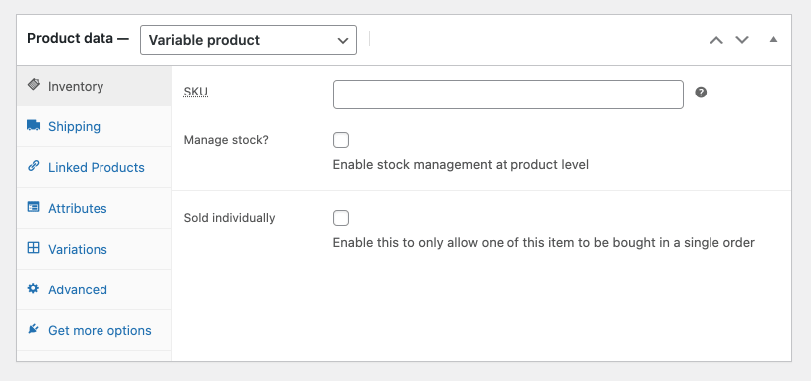Image resolution: width=811 pixels, height=381 pixels.
Task: Move the Product data panel down
Action: pyautogui.click(x=742, y=40)
